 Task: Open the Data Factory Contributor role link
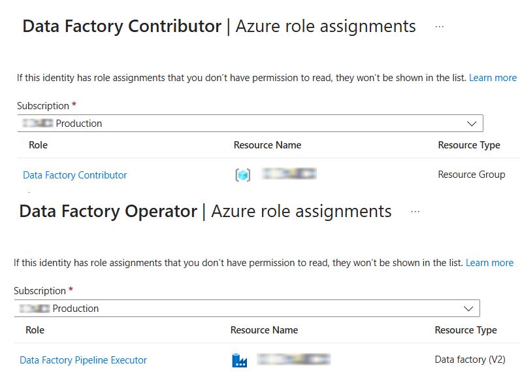(75, 175)
